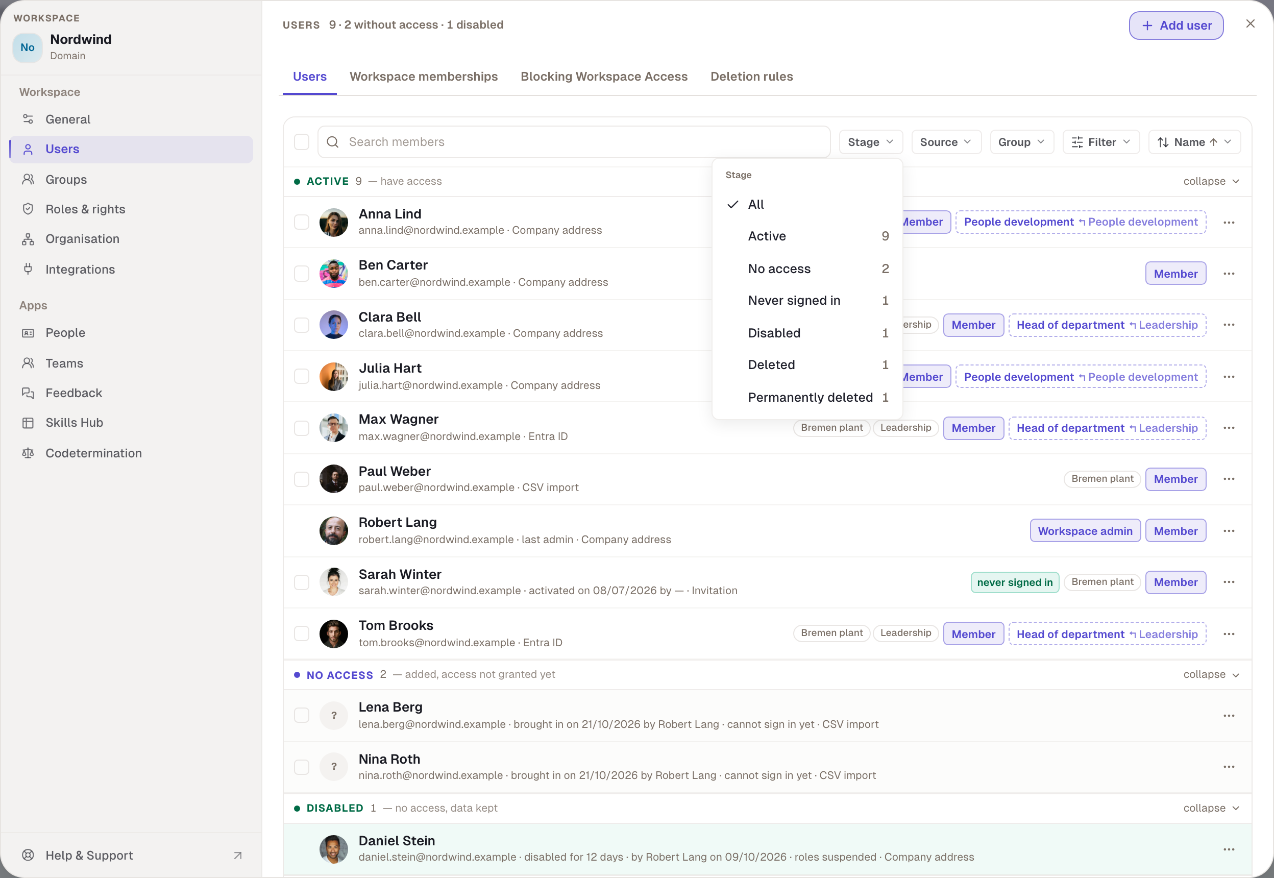Collapse the No Access section

[1211, 674]
